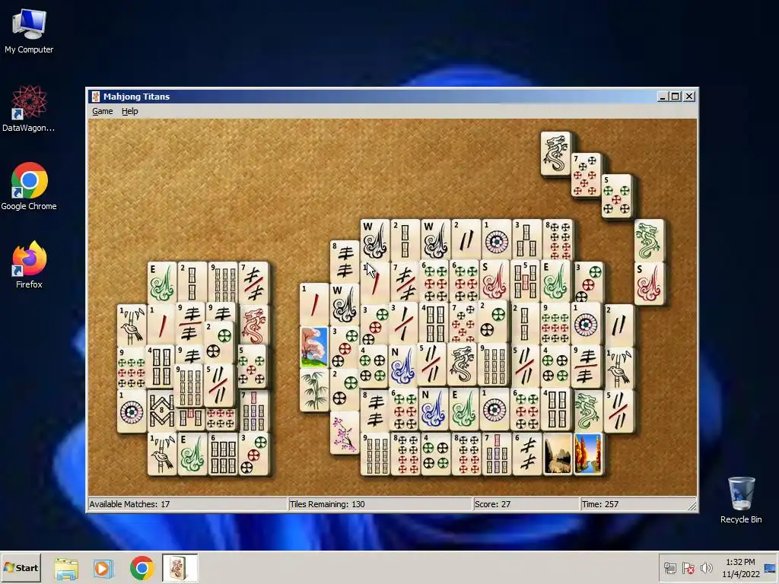
Task: Select the black dragon tile at the layout's top corner
Action: 555,154
